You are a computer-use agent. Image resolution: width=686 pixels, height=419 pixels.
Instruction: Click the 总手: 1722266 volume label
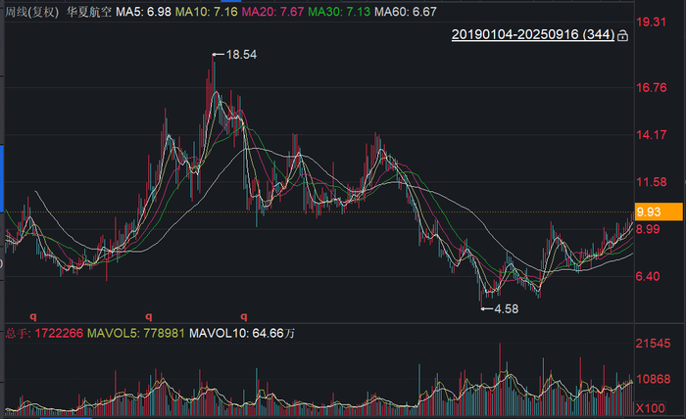44,334
